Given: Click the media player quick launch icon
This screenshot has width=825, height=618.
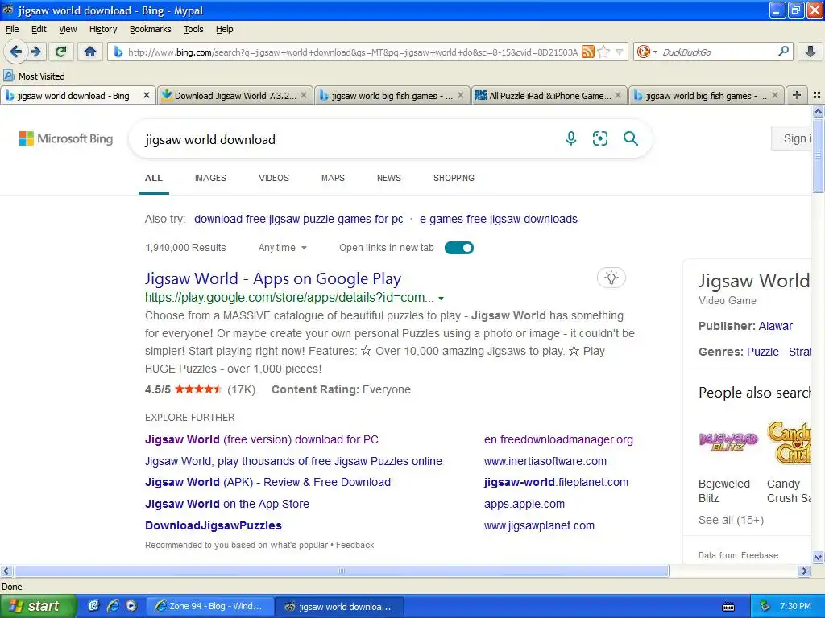Looking at the screenshot, I should coord(131,606).
